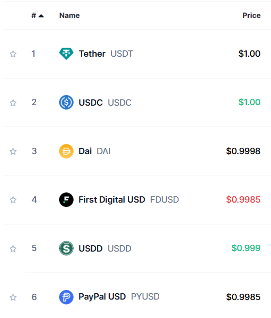The image size is (271, 318).
Task: Open the First Digital USD name link
Action: click(112, 200)
